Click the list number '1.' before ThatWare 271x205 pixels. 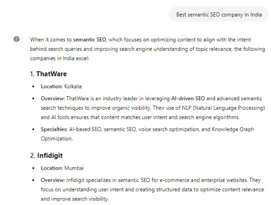[x=32, y=74]
